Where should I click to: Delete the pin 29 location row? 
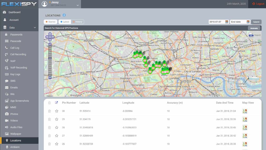pyautogui.click(x=49, y=119)
